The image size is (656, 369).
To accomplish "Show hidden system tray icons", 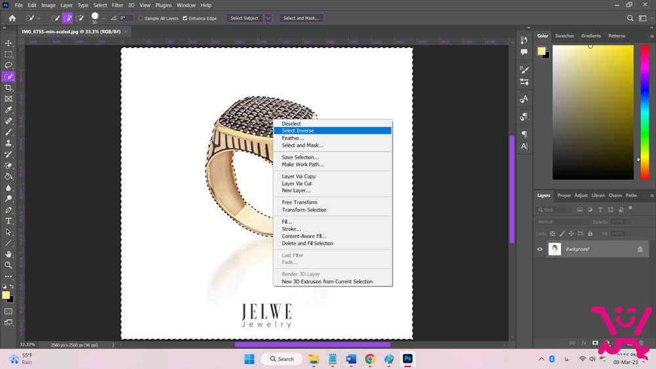I will click(541, 359).
